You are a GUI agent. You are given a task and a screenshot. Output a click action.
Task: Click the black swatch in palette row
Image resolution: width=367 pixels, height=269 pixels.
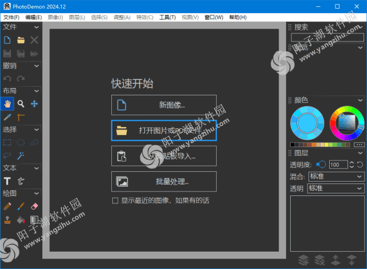click(292, 145)
